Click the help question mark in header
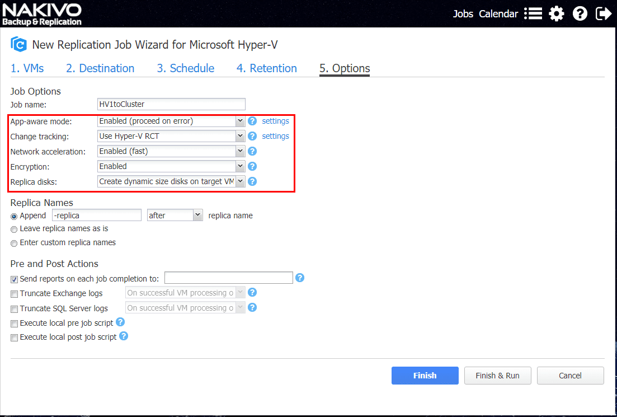 click(580, 13)
